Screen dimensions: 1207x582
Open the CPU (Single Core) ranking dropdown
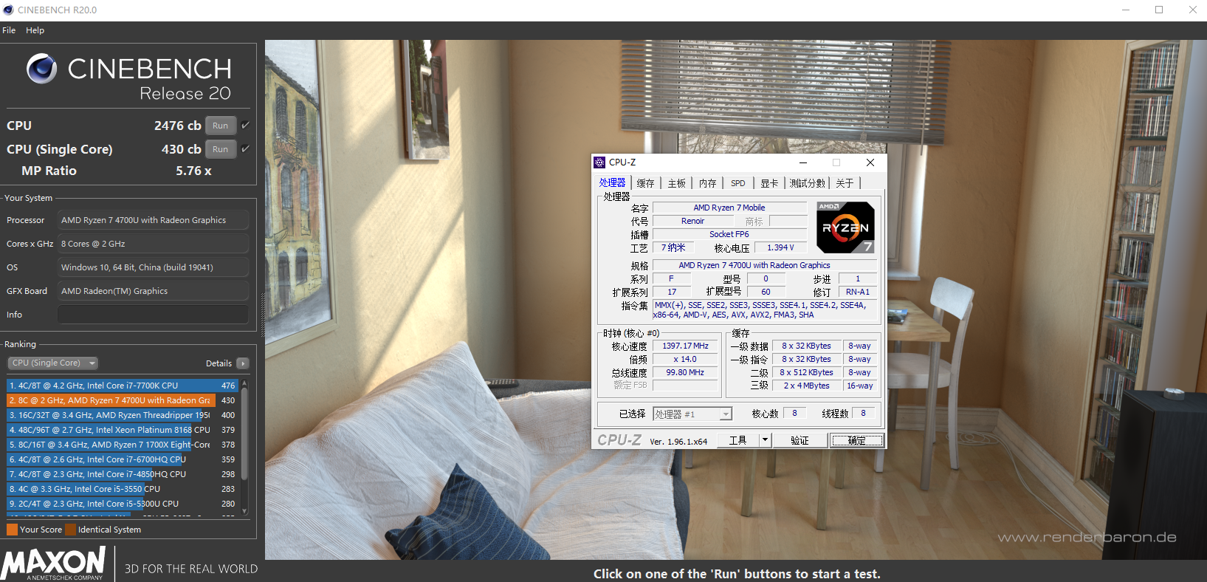[53, 363]
